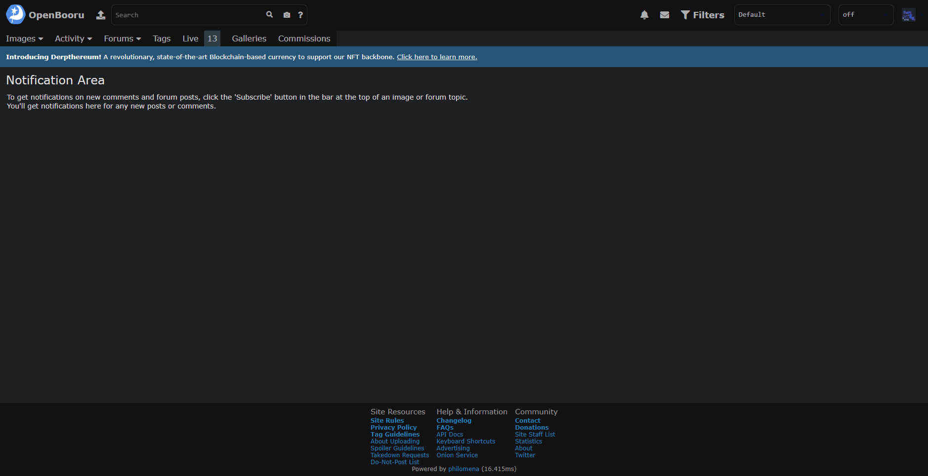928x476 pixels.
Task: Open Changelog footer link
Action: pyautogui.click(x=454, y=421)
